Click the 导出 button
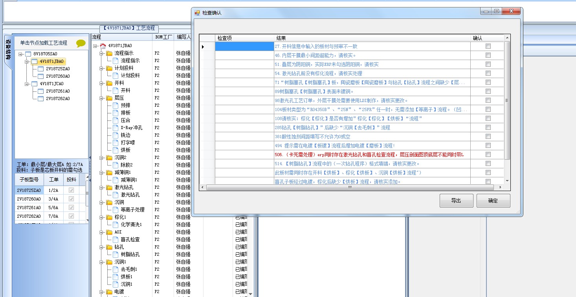The image size is (576, 297). (x=456, y=200)
